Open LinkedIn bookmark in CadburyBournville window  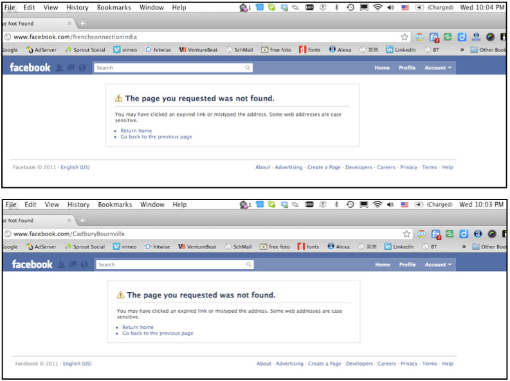(x=399, y=246)
